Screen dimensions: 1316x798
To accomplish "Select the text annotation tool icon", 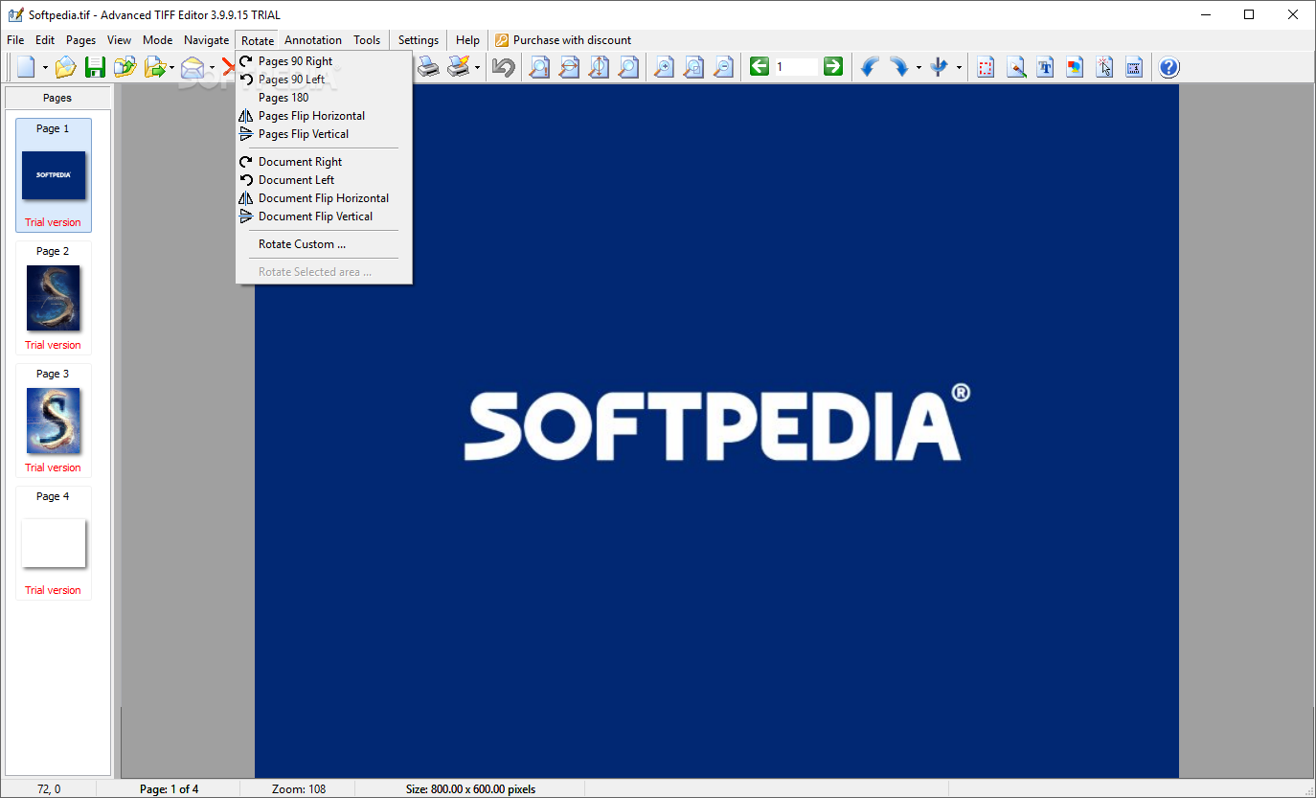I will tap(1045, 67).
